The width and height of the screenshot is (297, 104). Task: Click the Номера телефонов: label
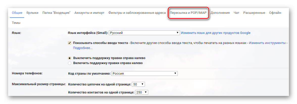pos(27,73)
